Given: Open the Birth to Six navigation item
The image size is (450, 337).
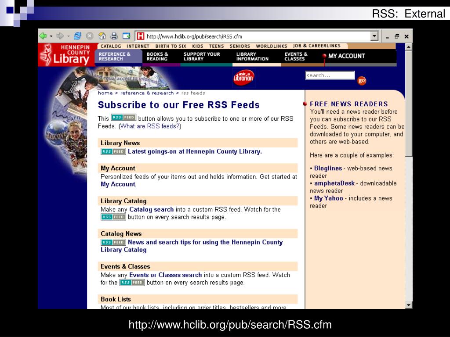Looking at the screenshot, I should click(171, 46).
